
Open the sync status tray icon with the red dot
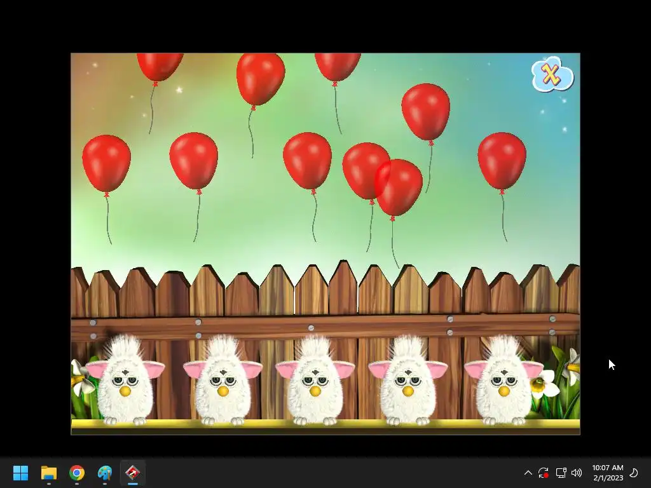[544, 473]
